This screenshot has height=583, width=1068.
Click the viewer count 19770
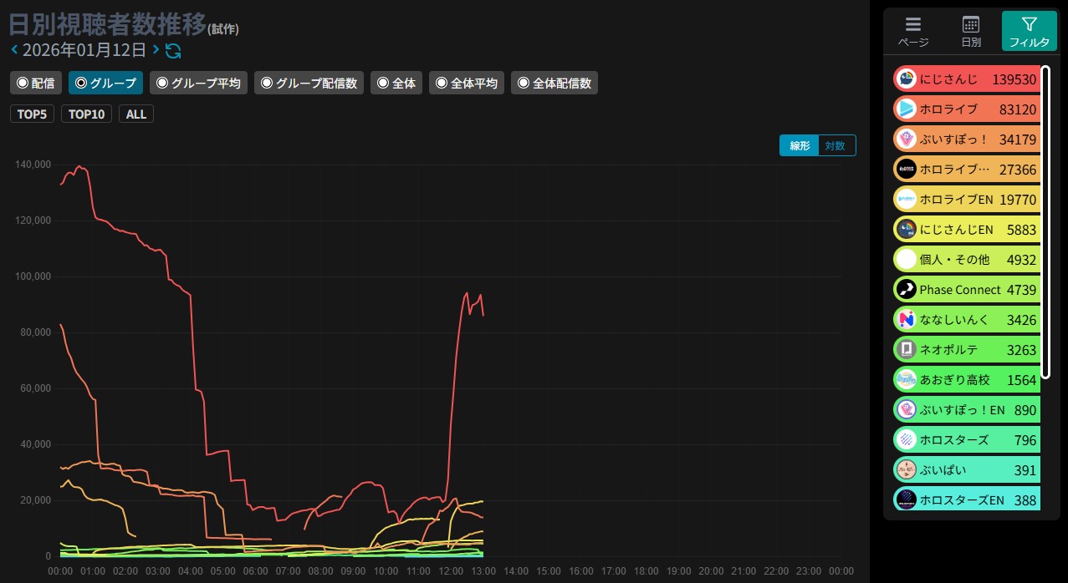(x=1018, y=200)
